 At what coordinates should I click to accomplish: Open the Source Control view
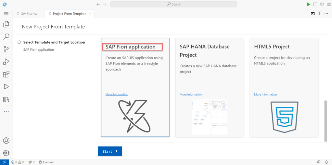point(6,49)
